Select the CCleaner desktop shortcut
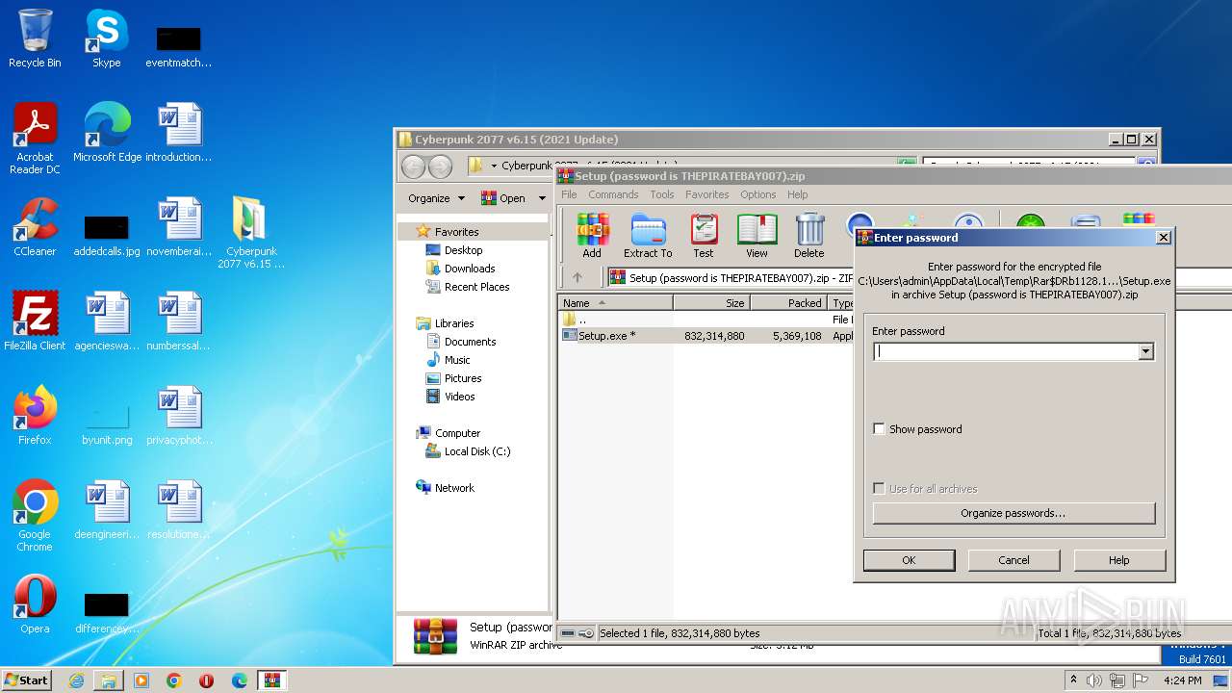 click(35, 227)
